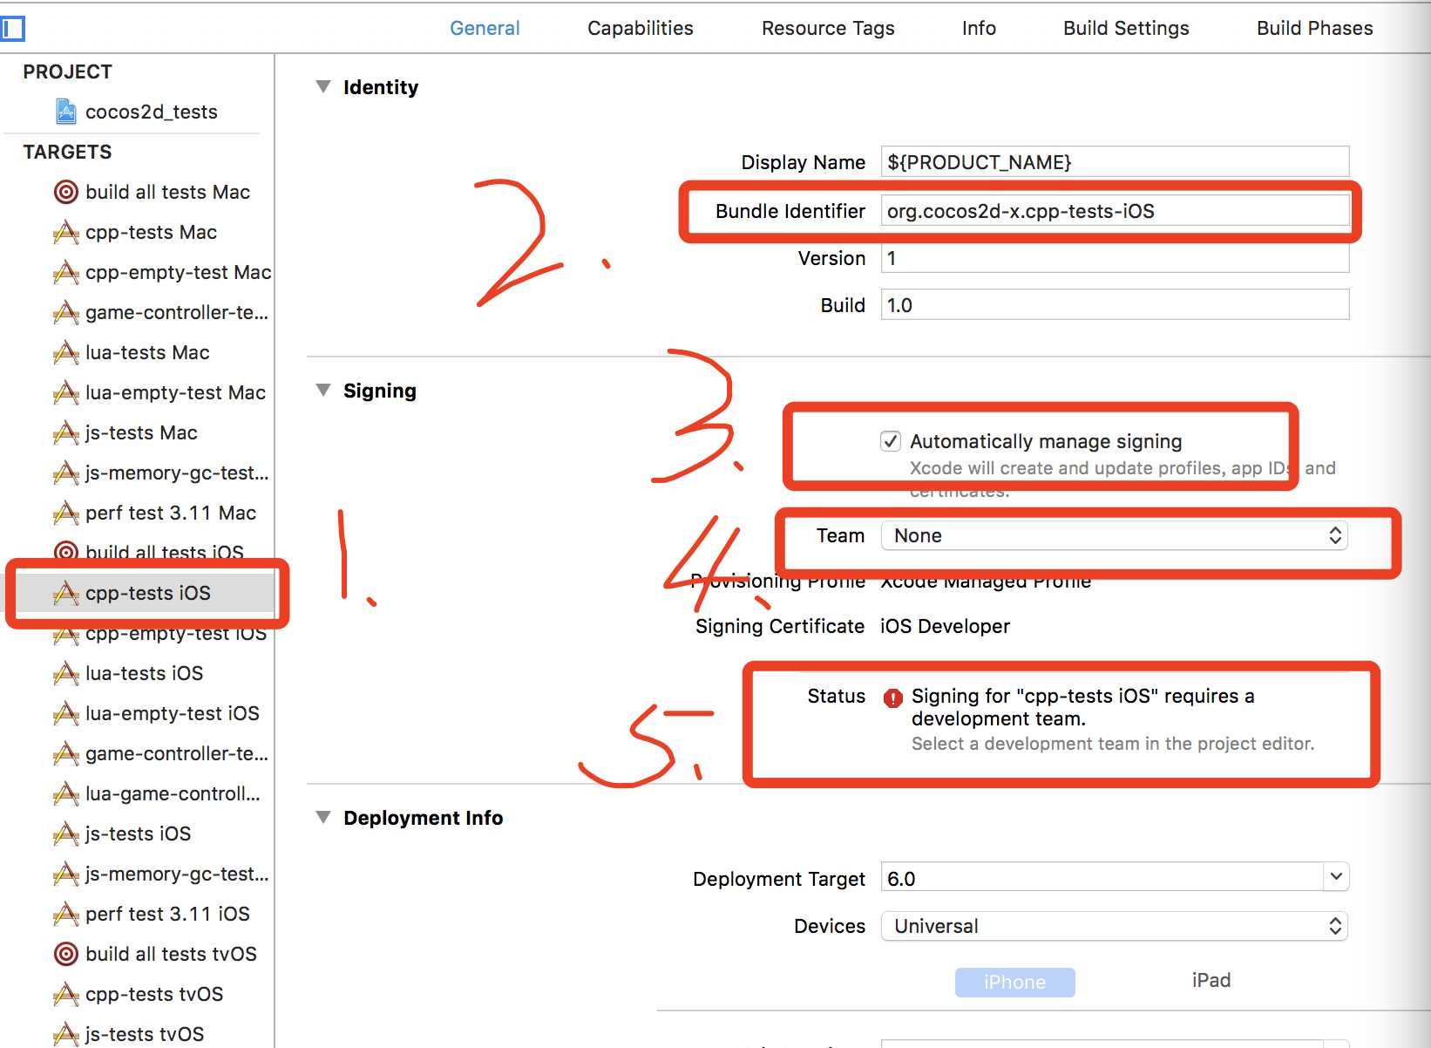Click cpp-empty-test Mac app icon

(65, 272)
